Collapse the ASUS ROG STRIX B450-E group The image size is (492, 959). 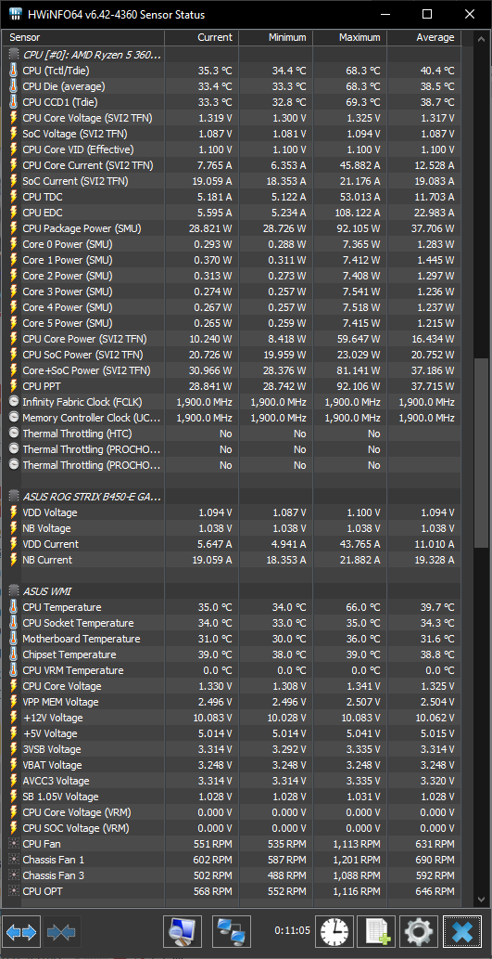click(14, 497)
